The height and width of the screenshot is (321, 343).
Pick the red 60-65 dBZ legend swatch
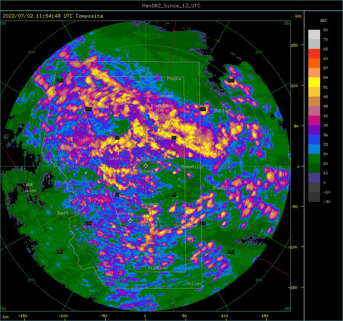click(x=314, y=54)
